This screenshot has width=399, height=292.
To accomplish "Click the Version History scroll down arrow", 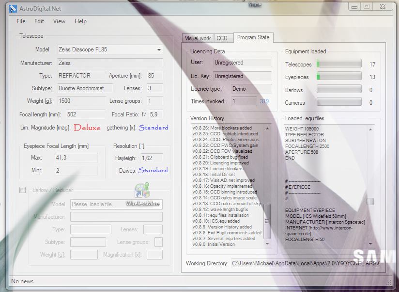I will point(267,244).
